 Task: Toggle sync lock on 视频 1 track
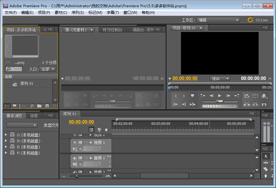click(80, 143)
